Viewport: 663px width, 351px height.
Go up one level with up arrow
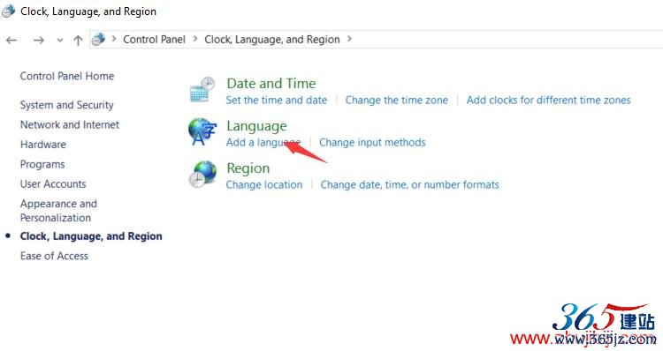click(78, 40)
